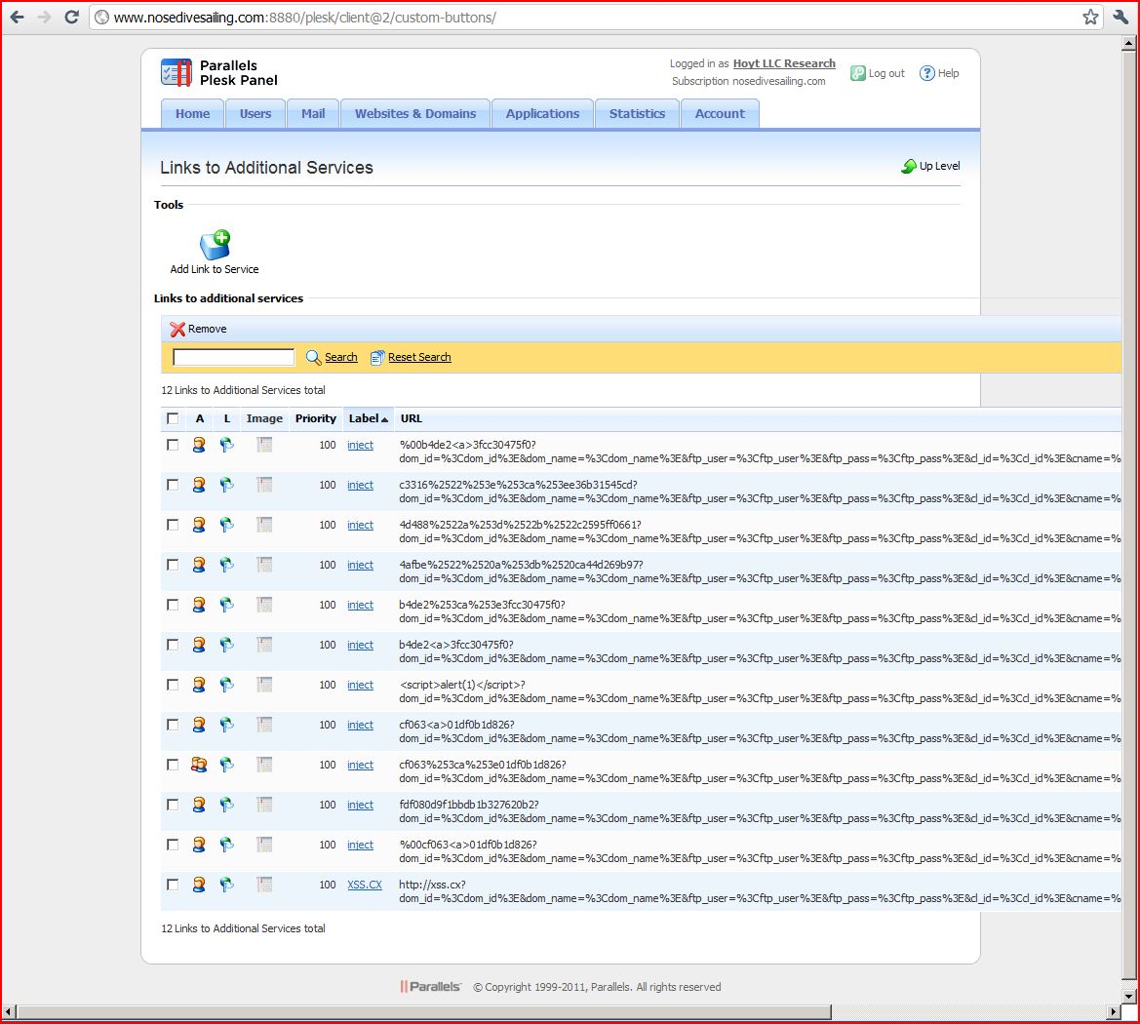Click location icon in fdf080d9f row
This screenshot has width=1140, height=1024.
coord(227,805)
